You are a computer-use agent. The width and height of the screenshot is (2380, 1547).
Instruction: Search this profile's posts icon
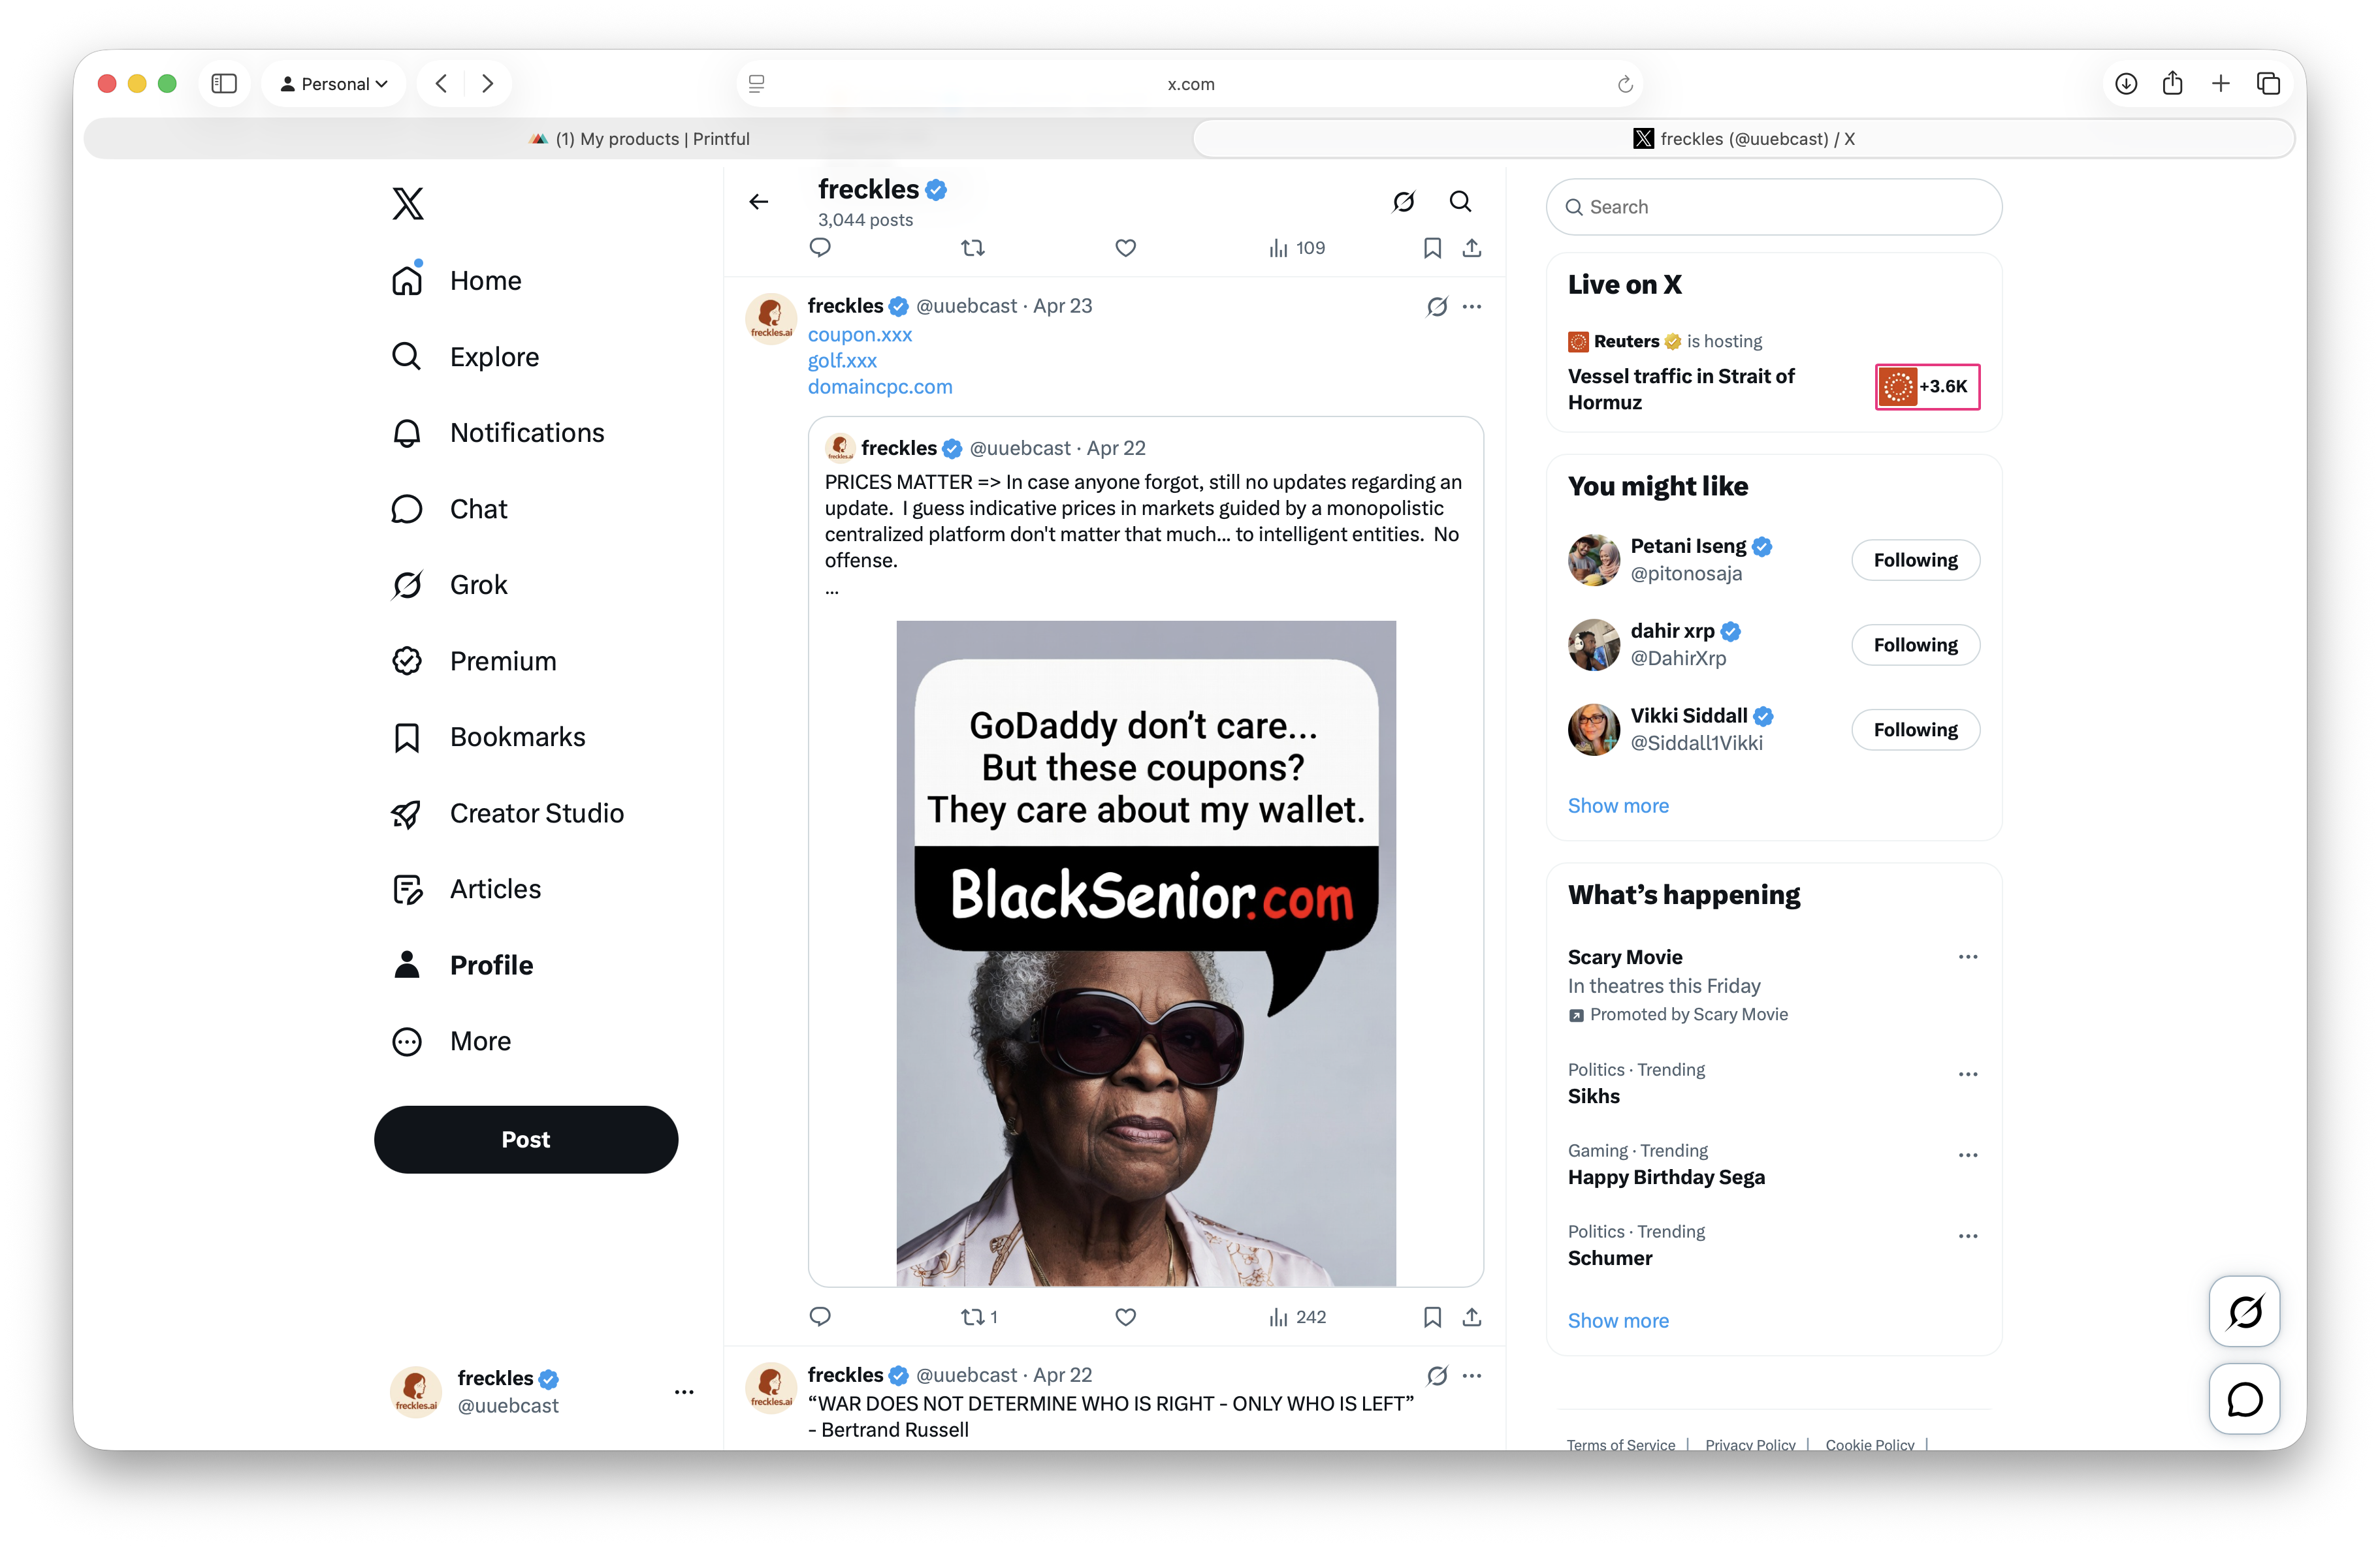1460,202
